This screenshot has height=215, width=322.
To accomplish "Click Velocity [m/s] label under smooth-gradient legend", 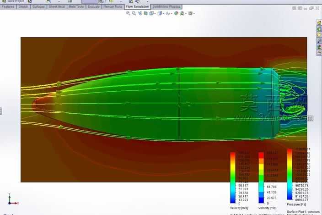I will pyautogui.click(x=239, y=208).
